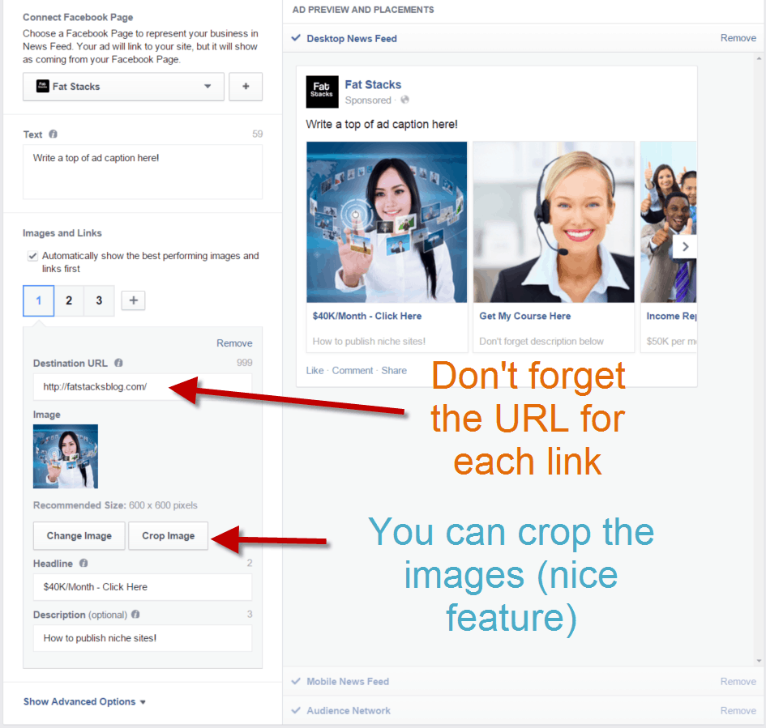
Task: Click the headset woman carousel image
Action: coord(554,222)
